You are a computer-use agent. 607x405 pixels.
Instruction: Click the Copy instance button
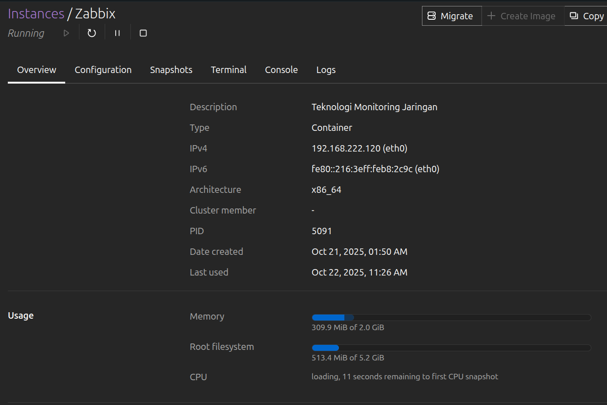[x=587, y=16]
